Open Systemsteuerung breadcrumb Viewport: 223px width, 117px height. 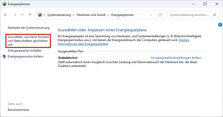click(59, 15)
